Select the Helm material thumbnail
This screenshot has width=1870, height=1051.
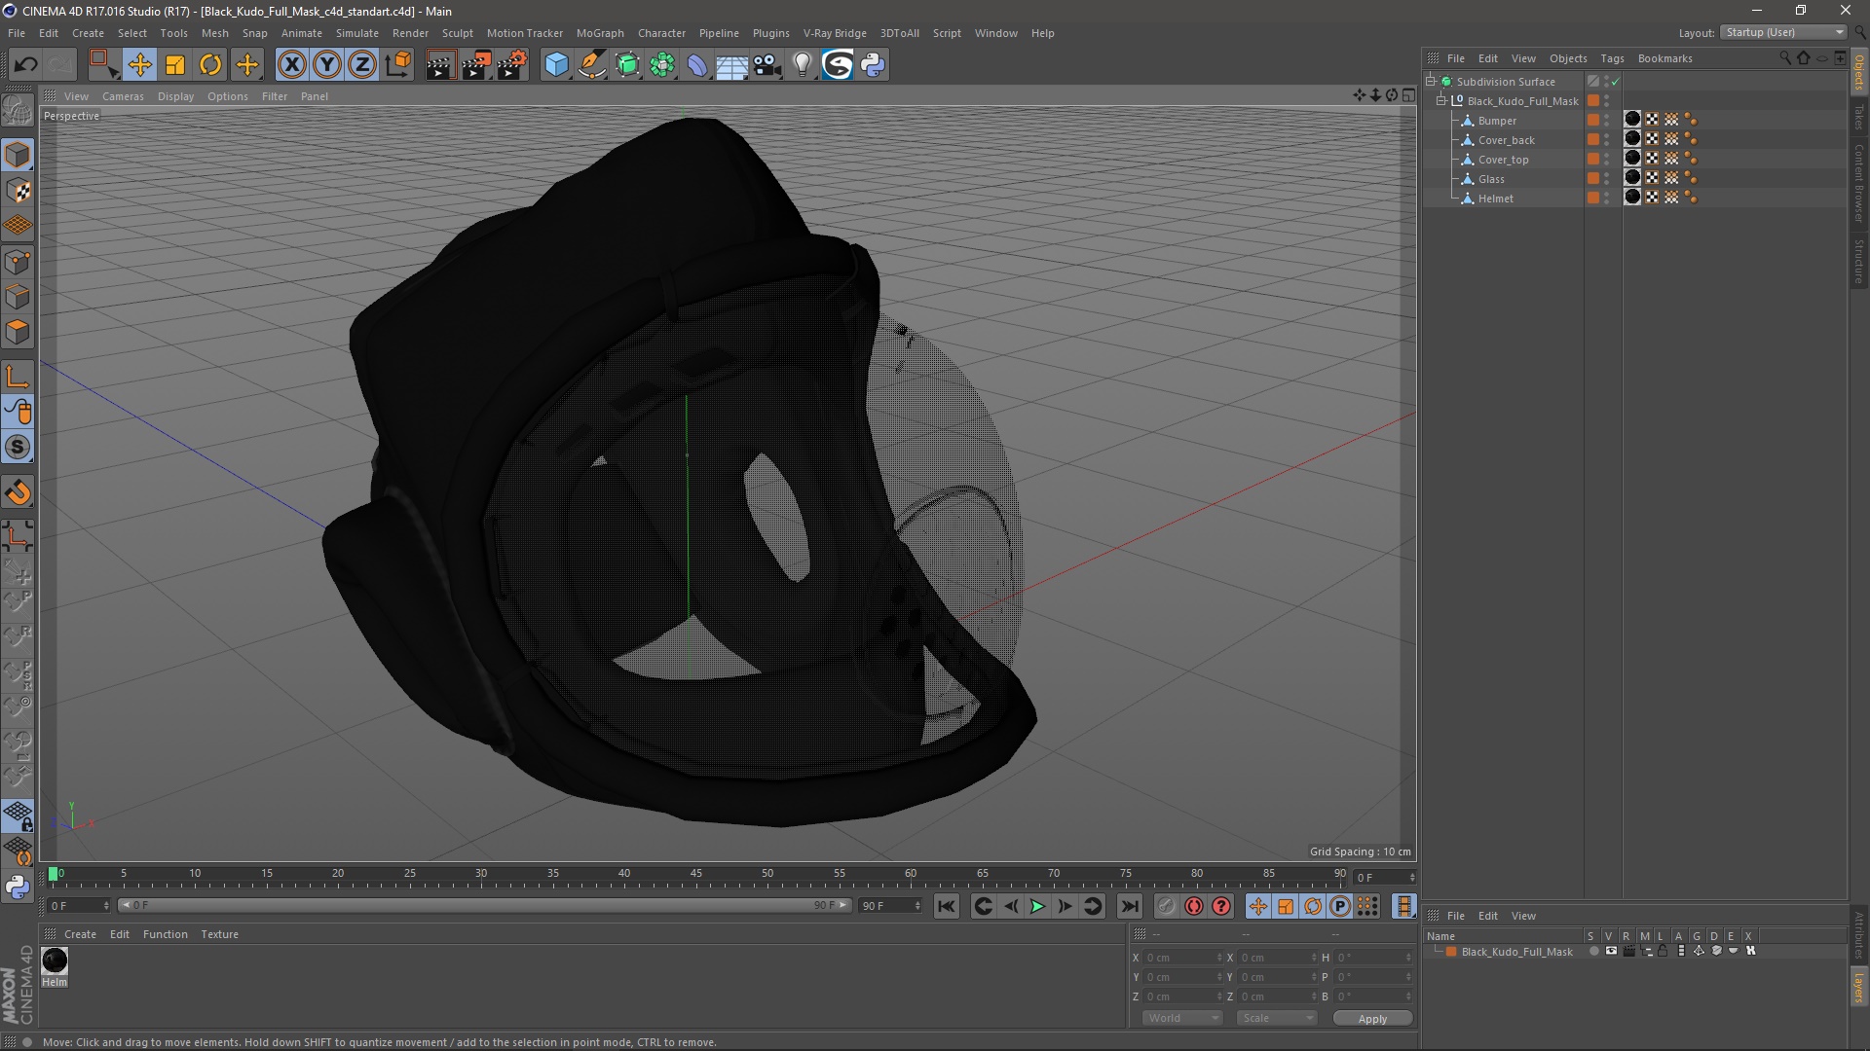pos(55,960)
